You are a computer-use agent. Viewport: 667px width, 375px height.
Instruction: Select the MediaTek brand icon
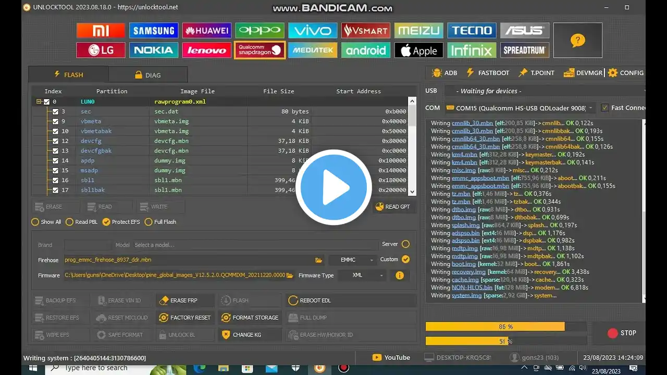coord(313,50)
